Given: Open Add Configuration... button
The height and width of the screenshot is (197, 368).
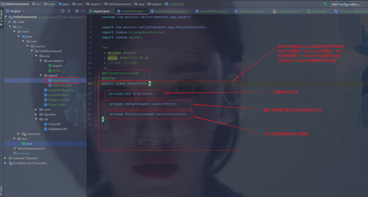Looking at the screenshot, I should [345, 4].
